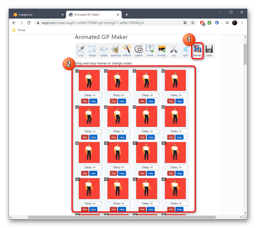Open the frames tool
Screen dimensions: 256x228
(x=197, y=51)
